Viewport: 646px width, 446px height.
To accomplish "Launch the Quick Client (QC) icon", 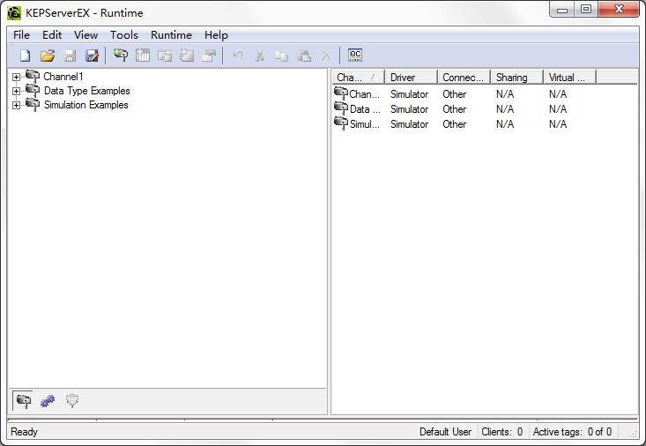I will (x=355, y=56).
